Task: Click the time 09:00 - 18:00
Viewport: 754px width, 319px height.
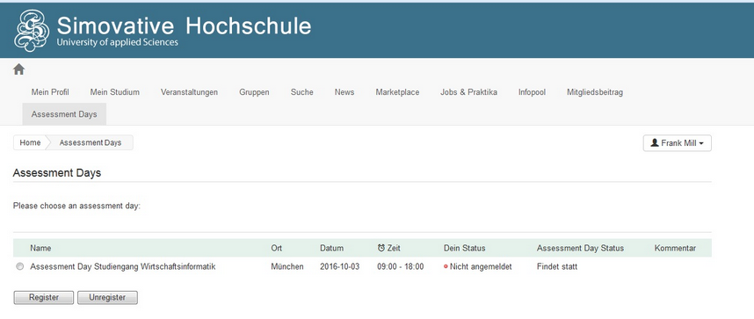Action: point(401,266)
